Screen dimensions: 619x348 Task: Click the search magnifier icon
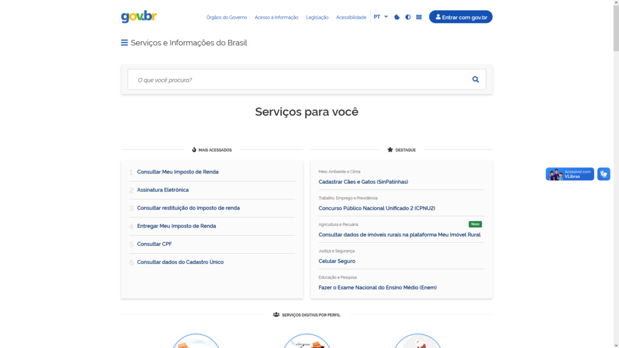click(475, 79)
